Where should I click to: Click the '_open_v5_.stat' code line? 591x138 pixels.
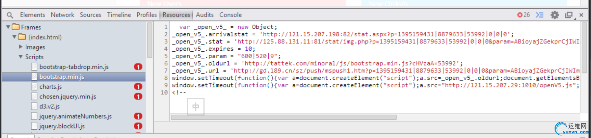pyautogui.click(x=376, y=42)
